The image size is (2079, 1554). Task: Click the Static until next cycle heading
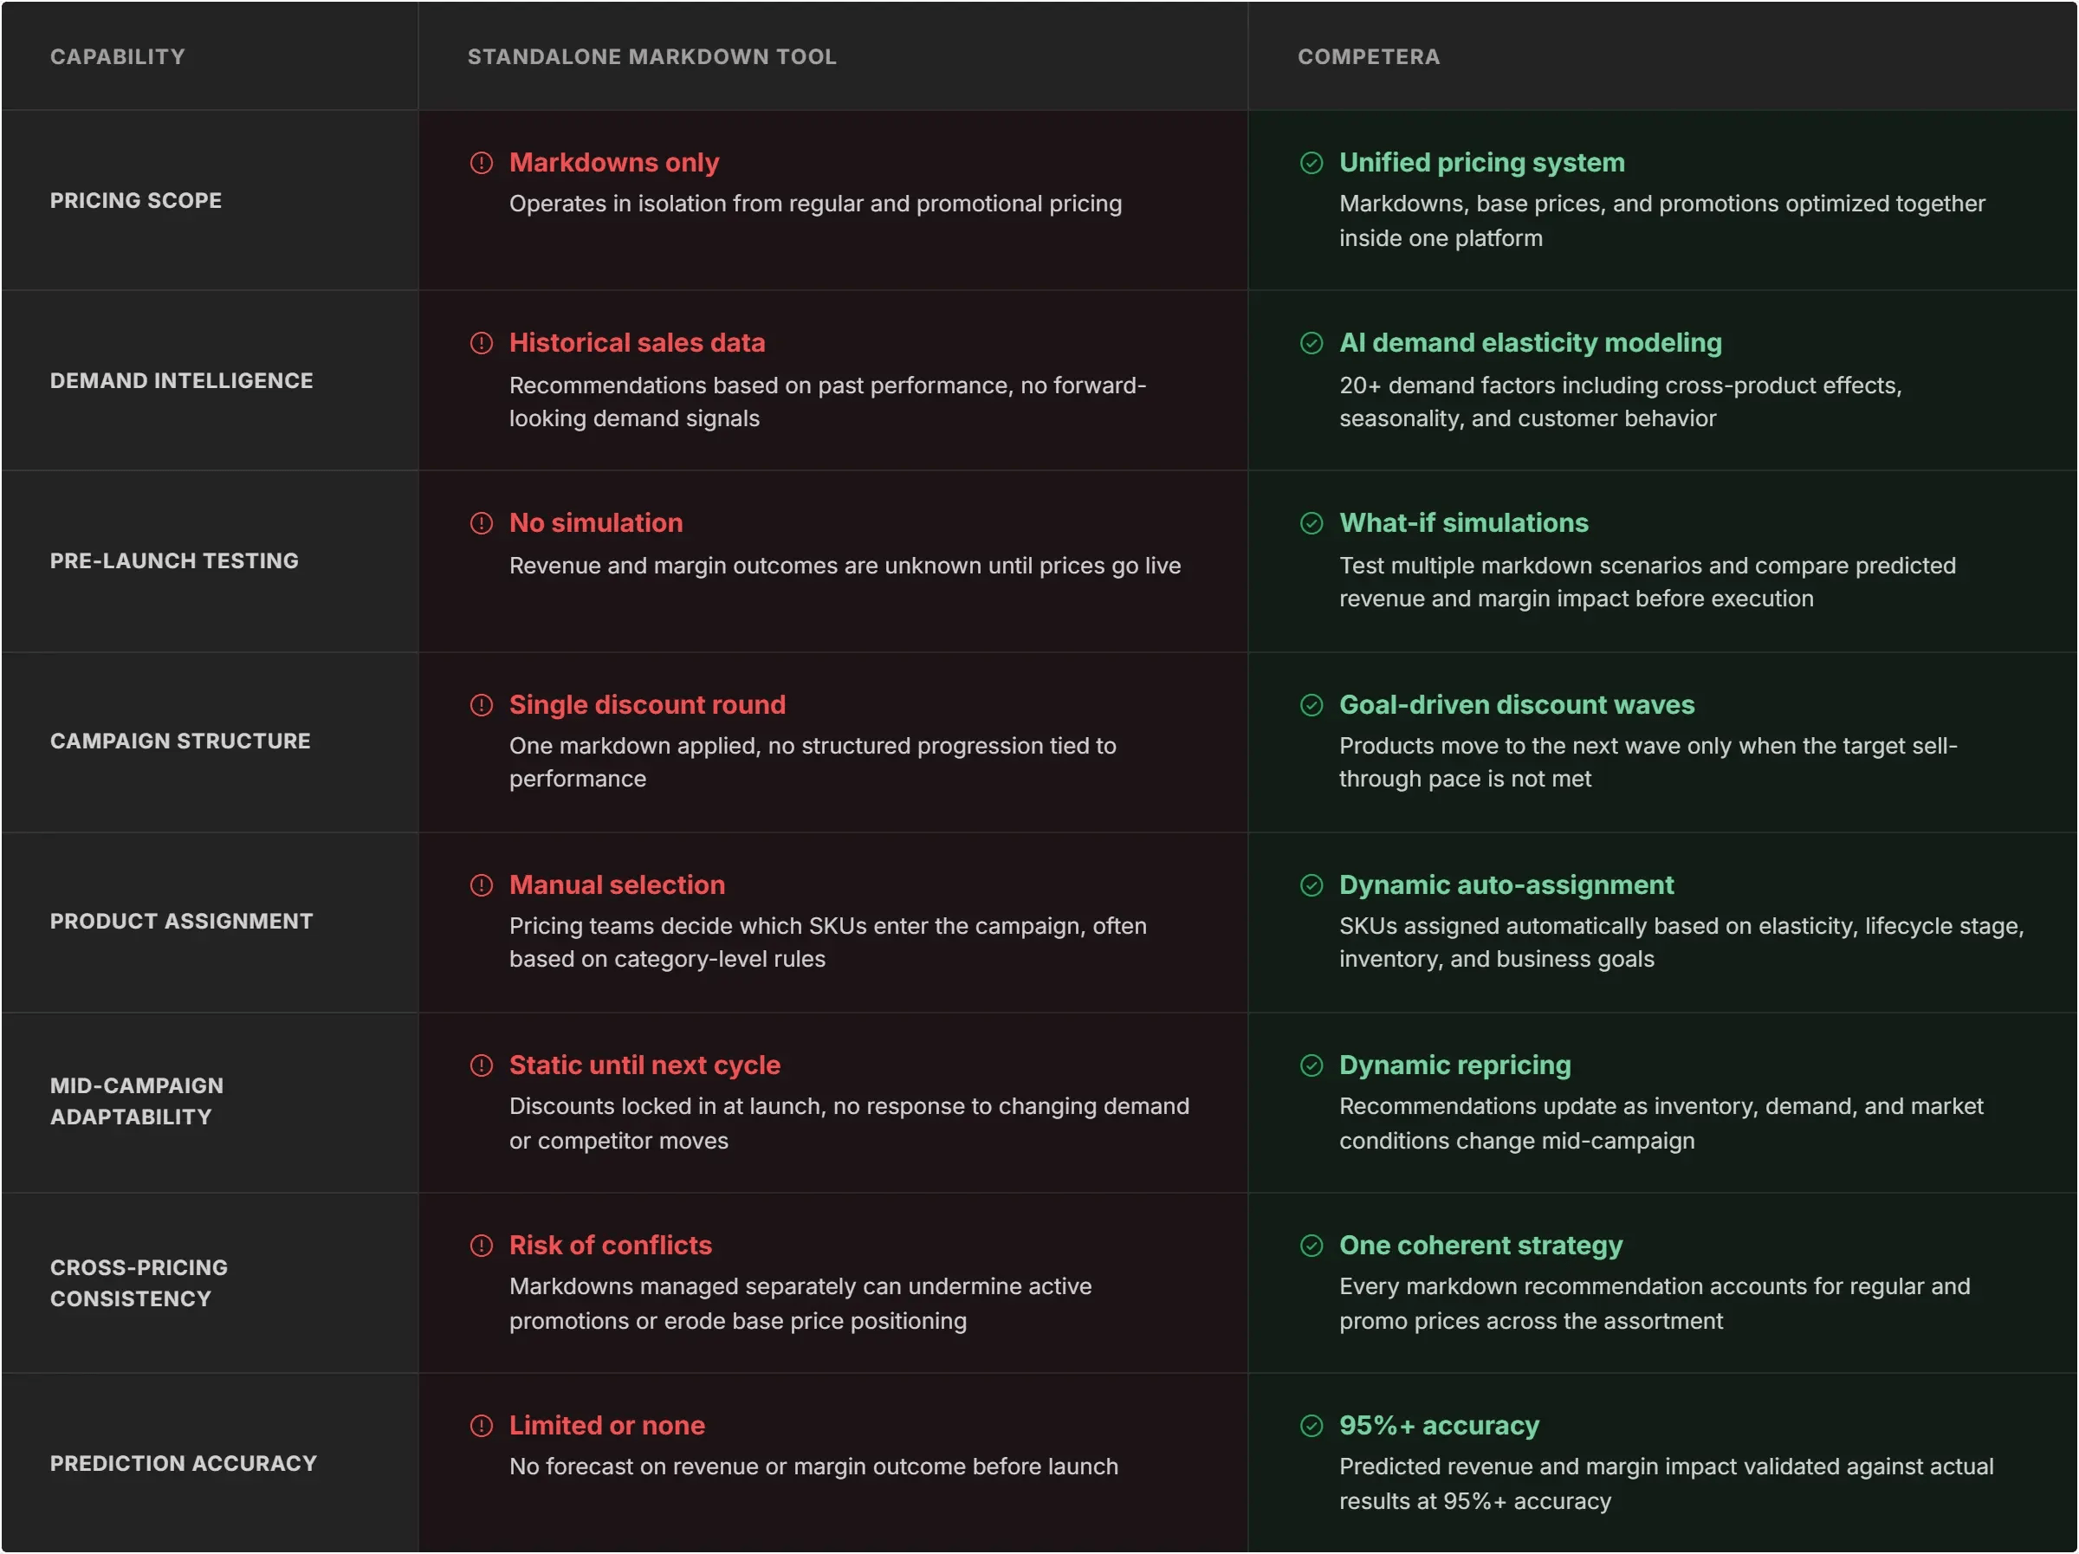644,1065
